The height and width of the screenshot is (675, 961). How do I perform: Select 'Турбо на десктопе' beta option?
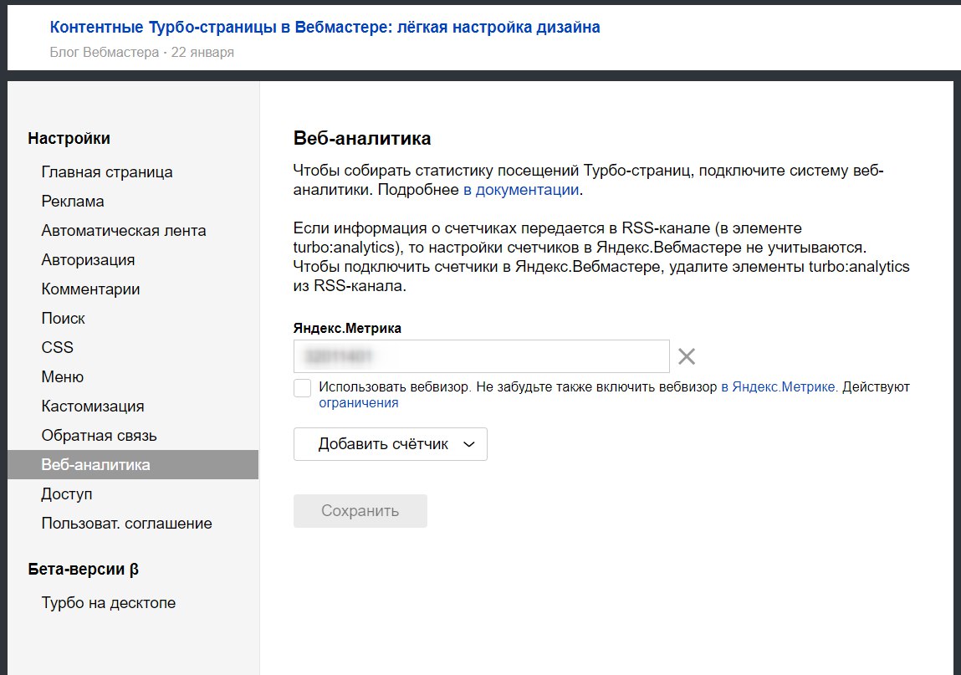pyautogui.click(x=108, y=603)
